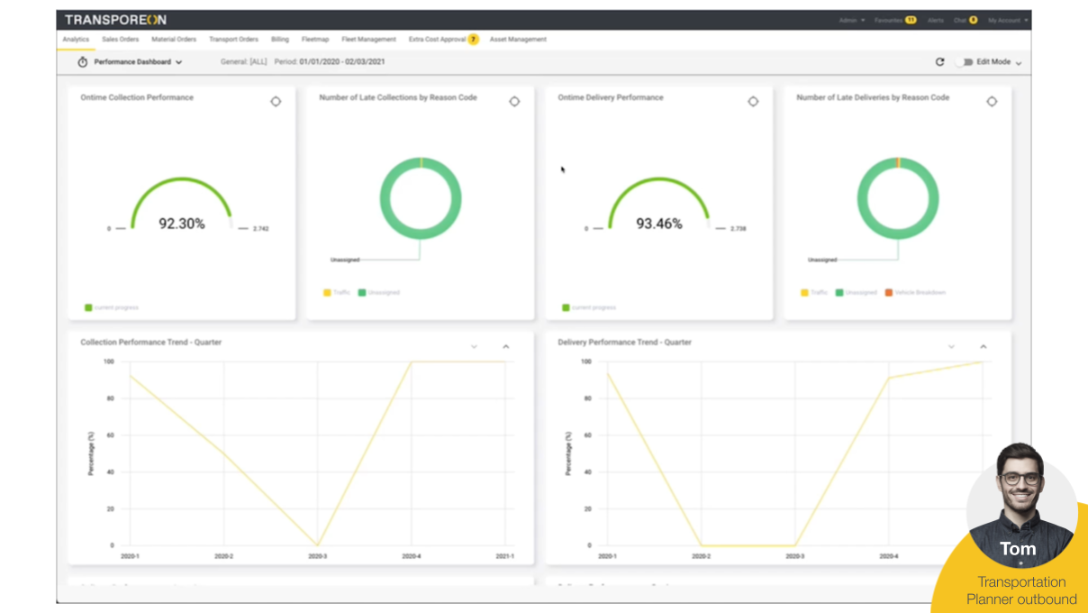1088x613 pixels.
Task: Collapse Collection Performance Trend using up chevron
Action: point(505,347)
